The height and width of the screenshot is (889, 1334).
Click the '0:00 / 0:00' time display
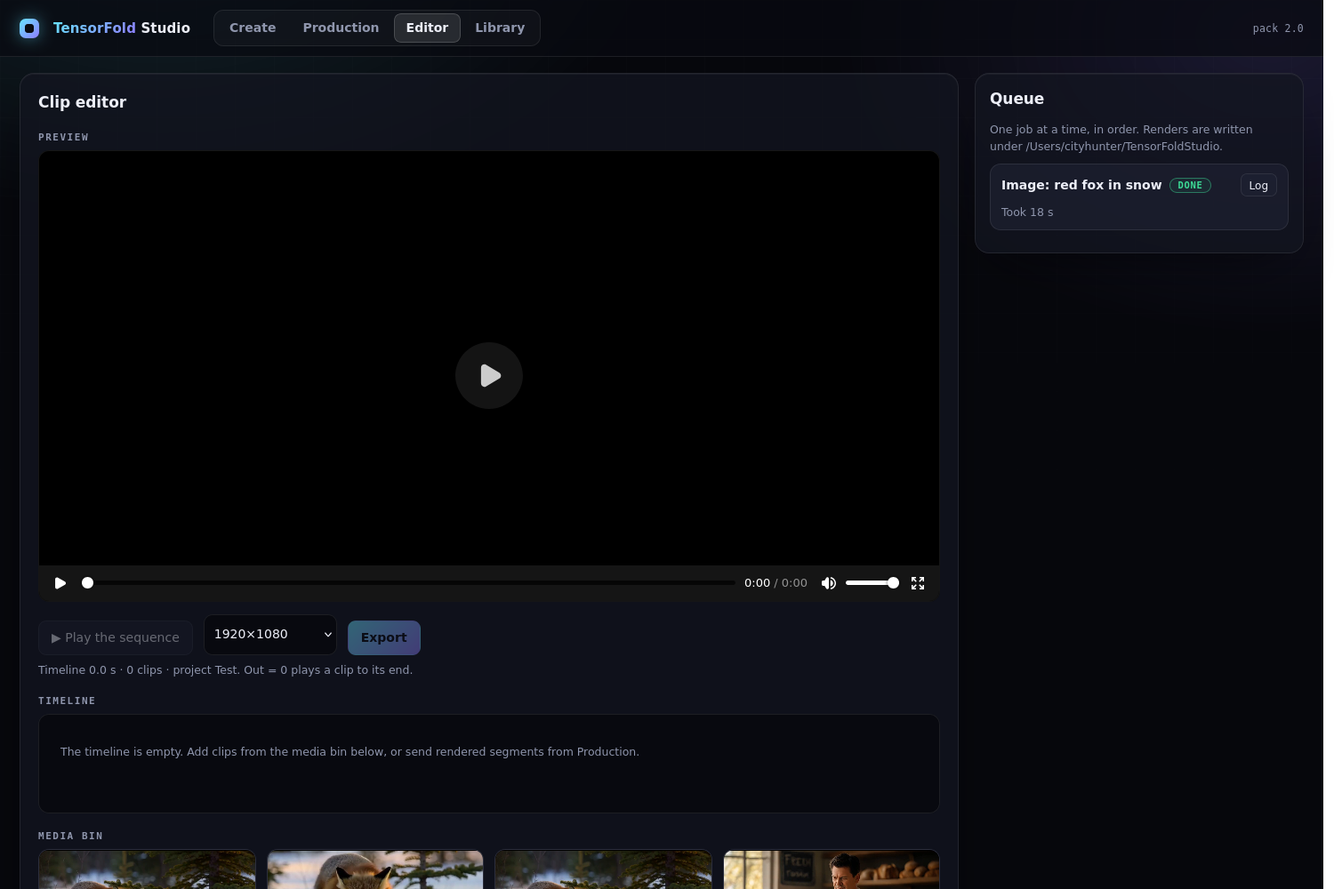tap(775, 583)
